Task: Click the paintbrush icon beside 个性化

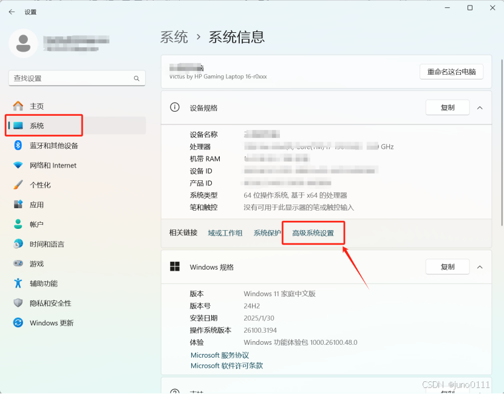Action: click(x=18, y=185)
